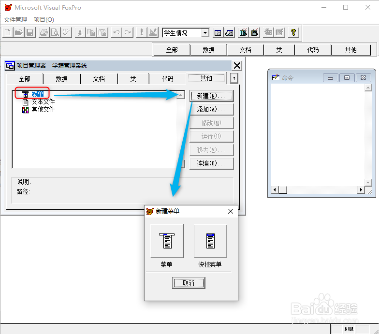Select 文本文件 in the project tree

tap(44, 102)
